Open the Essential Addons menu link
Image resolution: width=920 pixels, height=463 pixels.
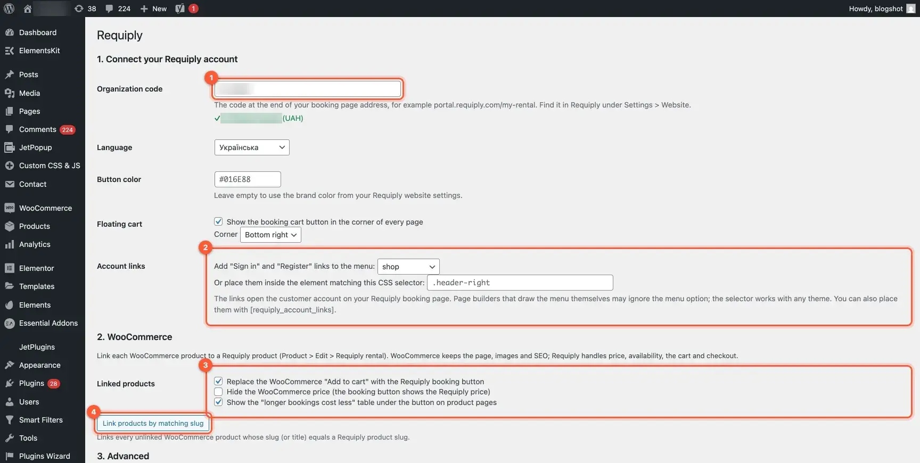tap(48, 323)
